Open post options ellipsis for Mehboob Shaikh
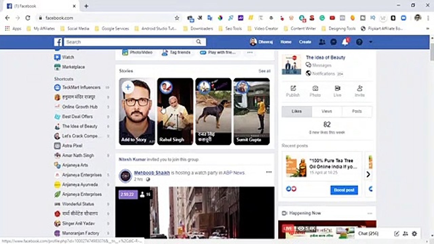The height and width of the screenshot is (244, 434). click(269, 172)
